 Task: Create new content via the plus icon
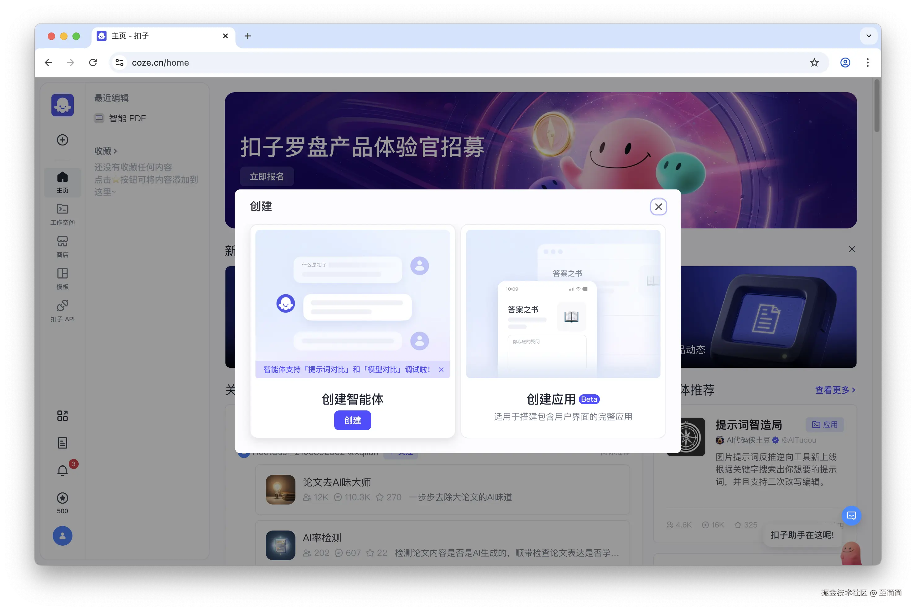click(x=62, y=140)
